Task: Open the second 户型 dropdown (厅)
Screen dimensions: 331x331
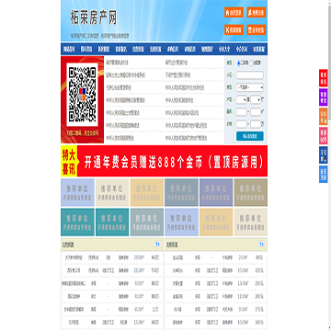Action: click(256, 99)
